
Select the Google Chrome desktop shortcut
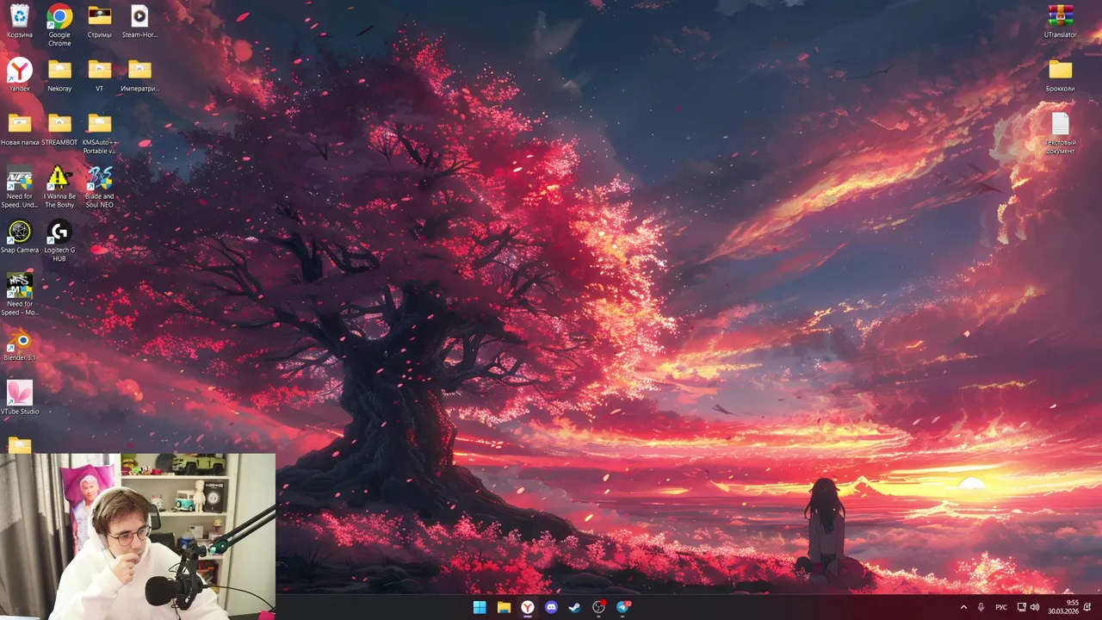pos(59,25)
